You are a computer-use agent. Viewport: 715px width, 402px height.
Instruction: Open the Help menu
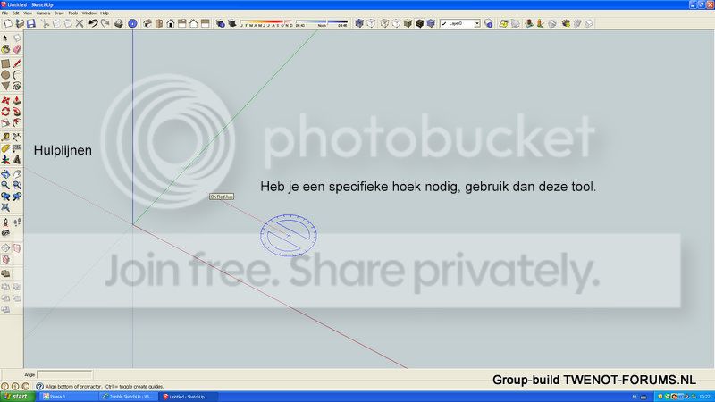click(x=105, y=13)
